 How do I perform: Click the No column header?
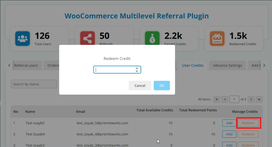(16, 112)
